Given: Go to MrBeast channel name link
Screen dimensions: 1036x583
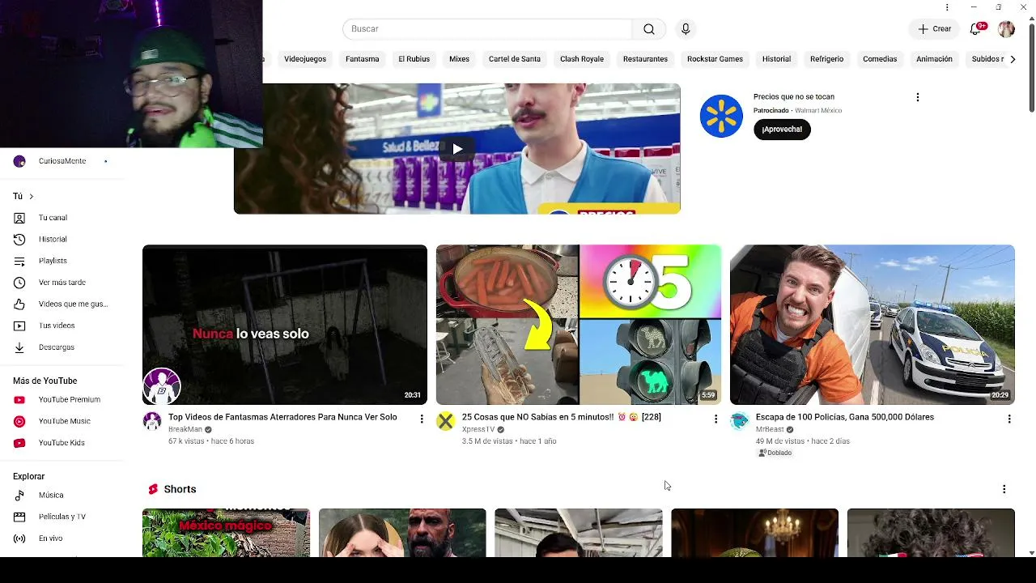Looking at the screenshot, I should click(x=770, y=430).
